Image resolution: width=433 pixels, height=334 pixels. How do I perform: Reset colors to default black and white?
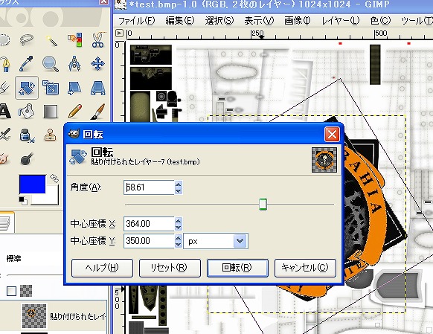[23, 201]
